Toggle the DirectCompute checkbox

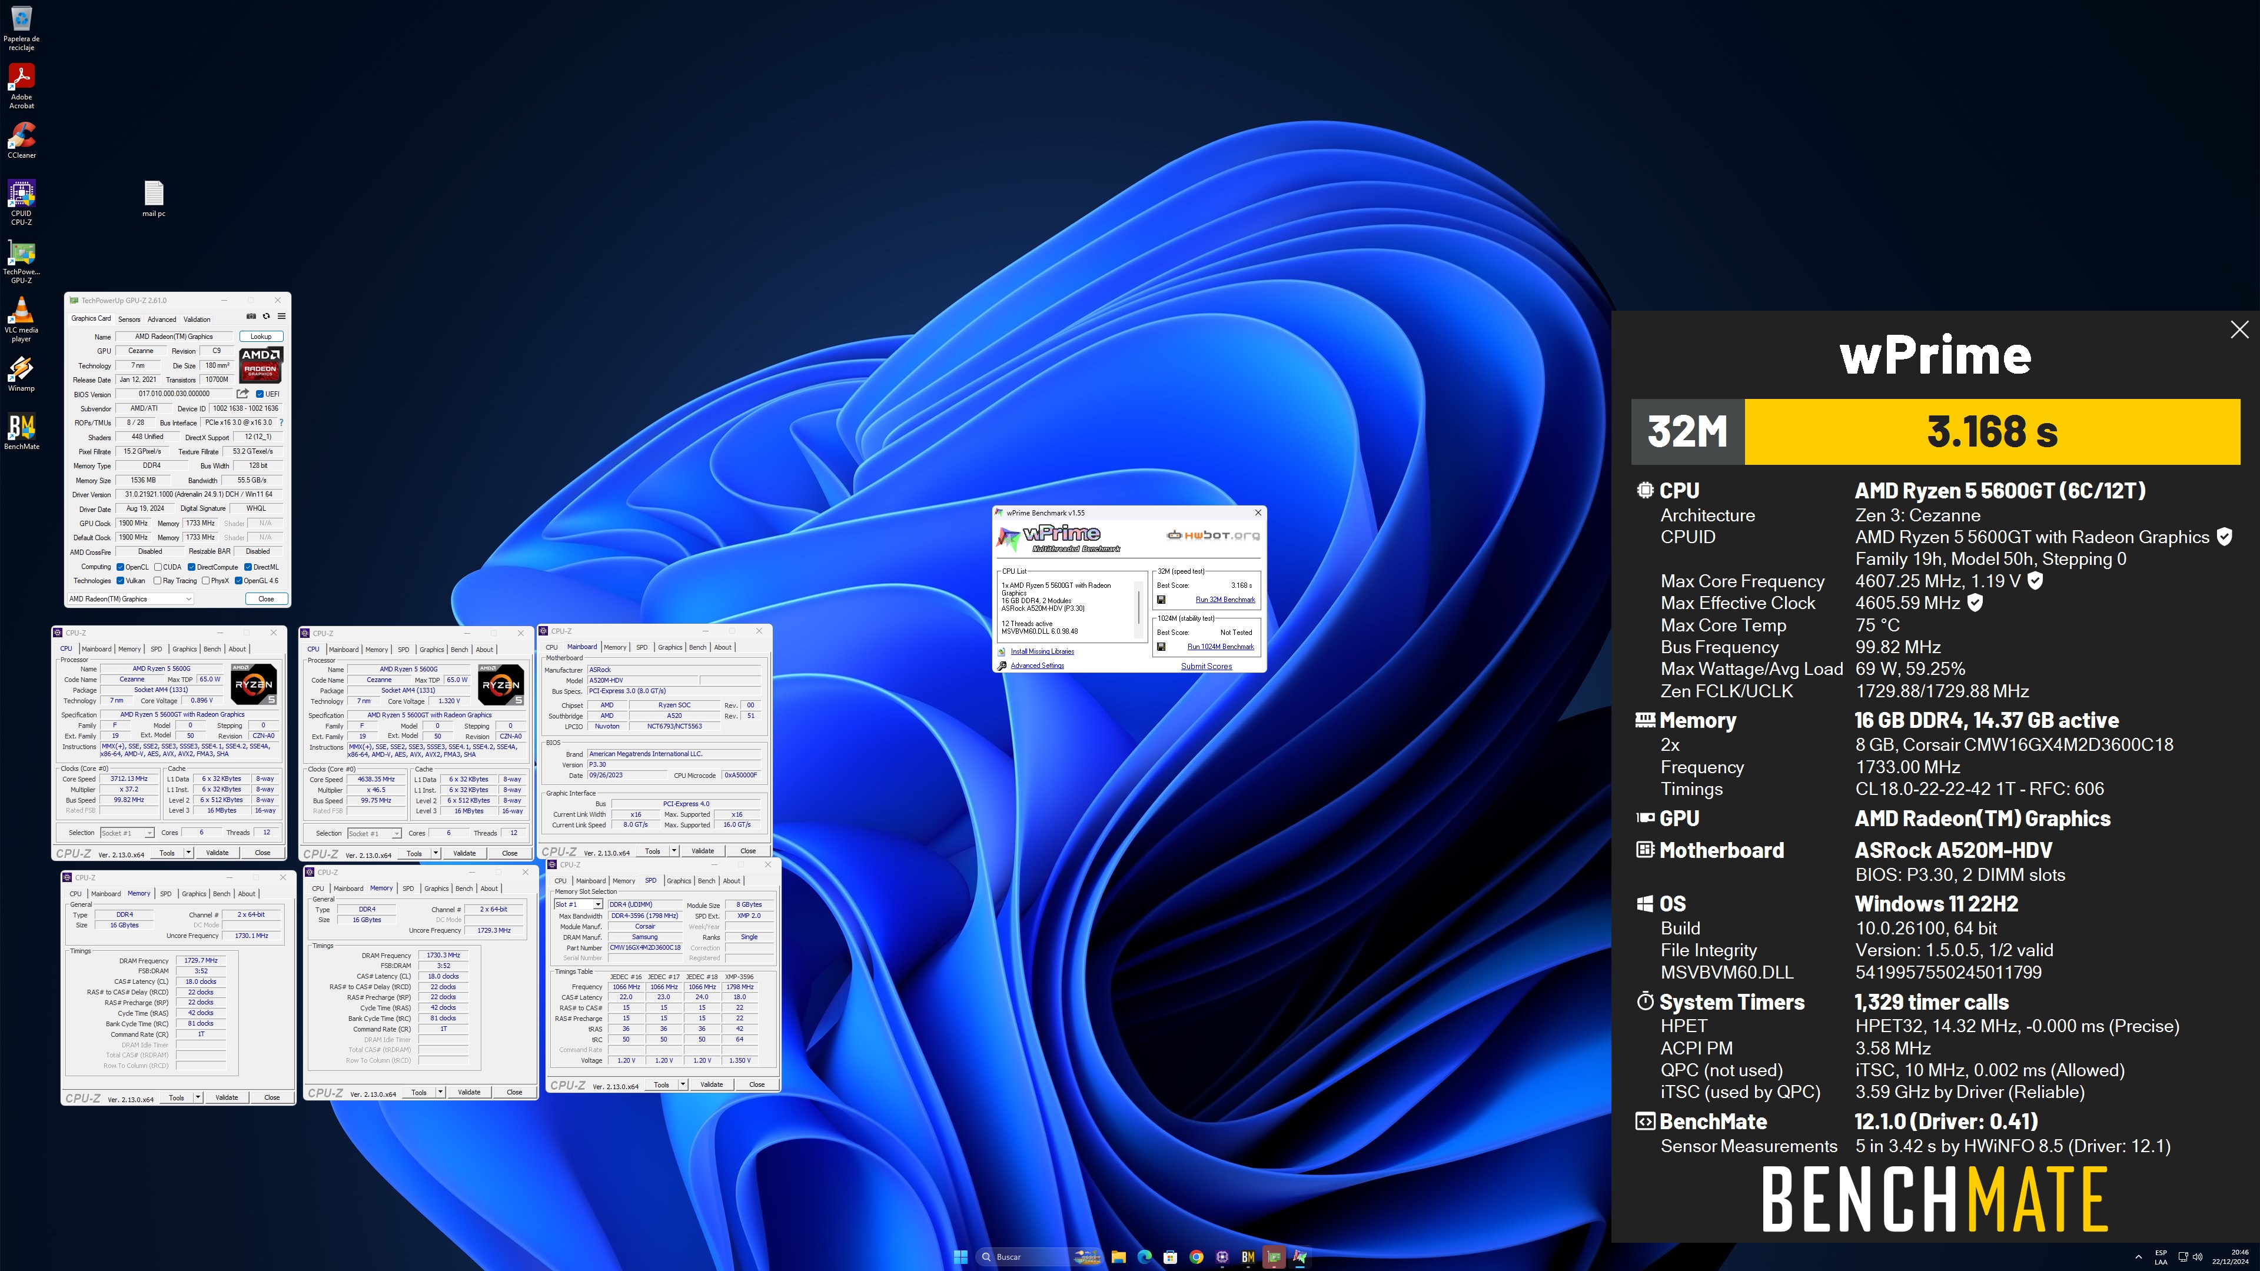[191, 567]
